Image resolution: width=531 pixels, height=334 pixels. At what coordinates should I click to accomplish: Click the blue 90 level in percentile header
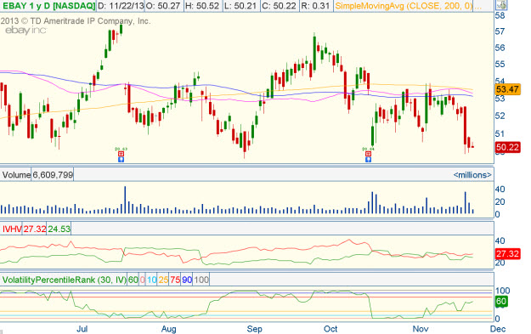point(187,280)
